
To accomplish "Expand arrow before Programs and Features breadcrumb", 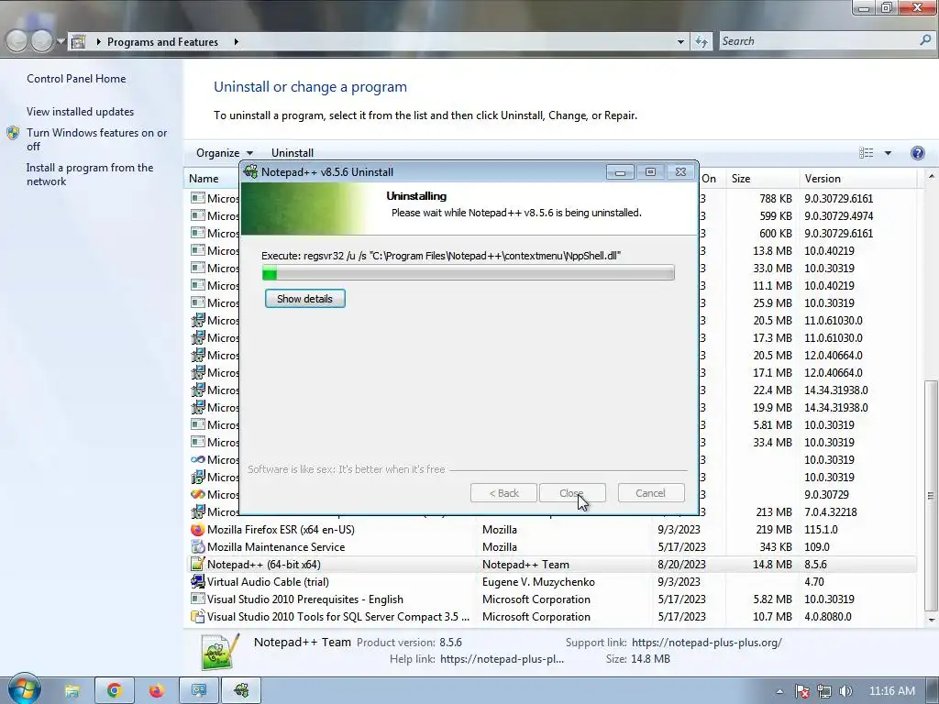I will (98, 42).
